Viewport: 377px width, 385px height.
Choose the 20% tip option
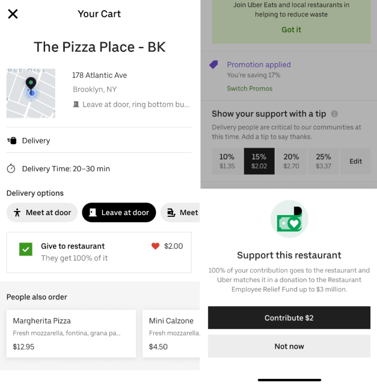(291, 161)
